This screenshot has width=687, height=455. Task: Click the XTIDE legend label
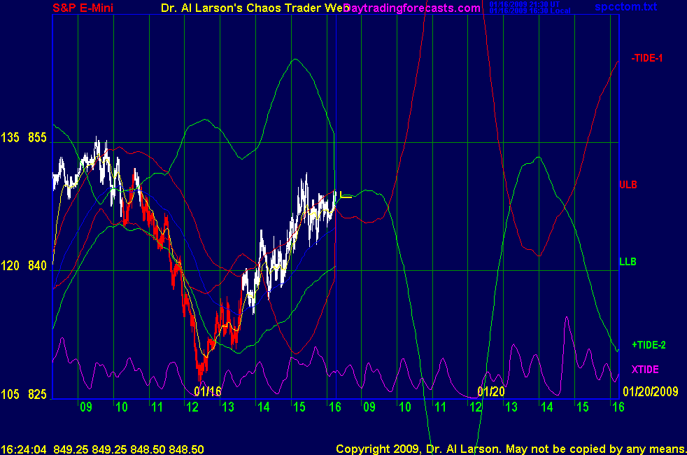point(645,370)
